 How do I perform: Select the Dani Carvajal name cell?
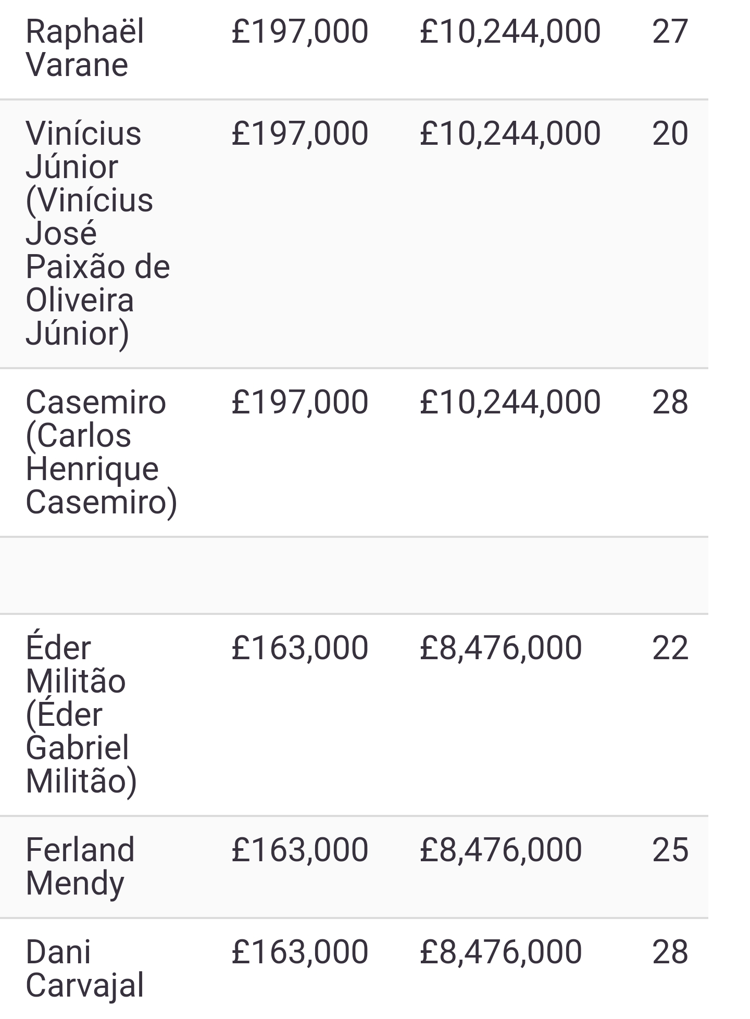pyautogui.click(x=85, y=968)
